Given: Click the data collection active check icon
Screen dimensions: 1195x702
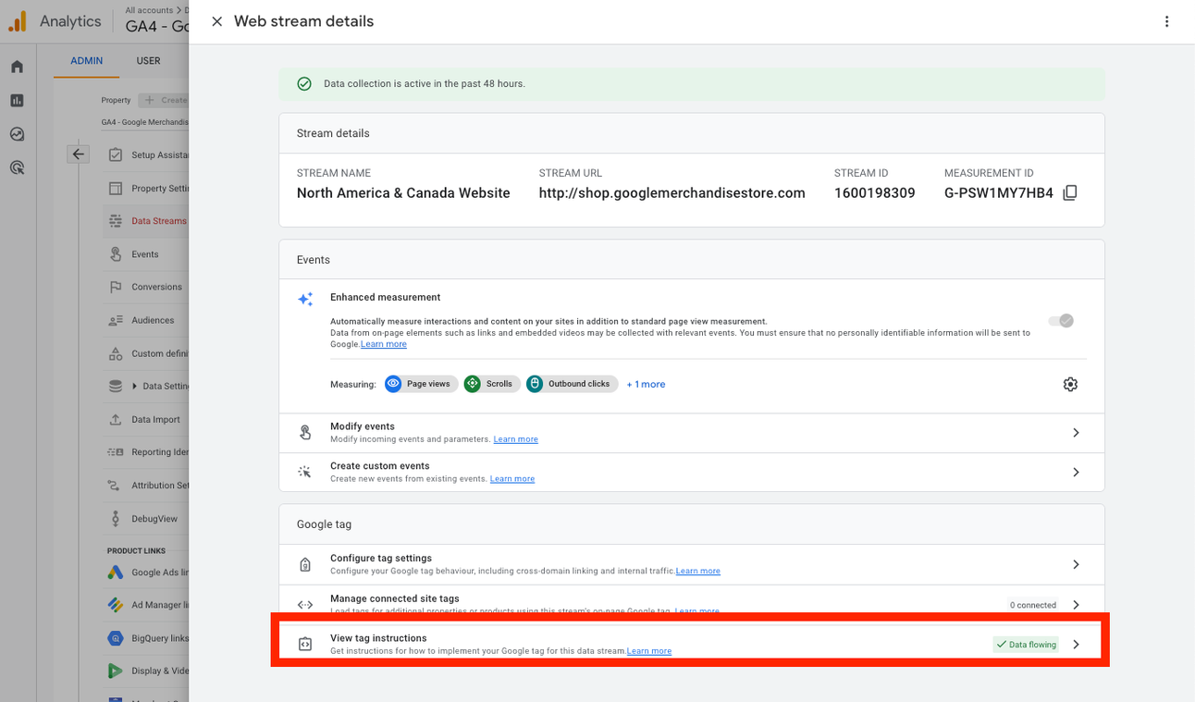Looking at the screenshot, I should 304,84.
